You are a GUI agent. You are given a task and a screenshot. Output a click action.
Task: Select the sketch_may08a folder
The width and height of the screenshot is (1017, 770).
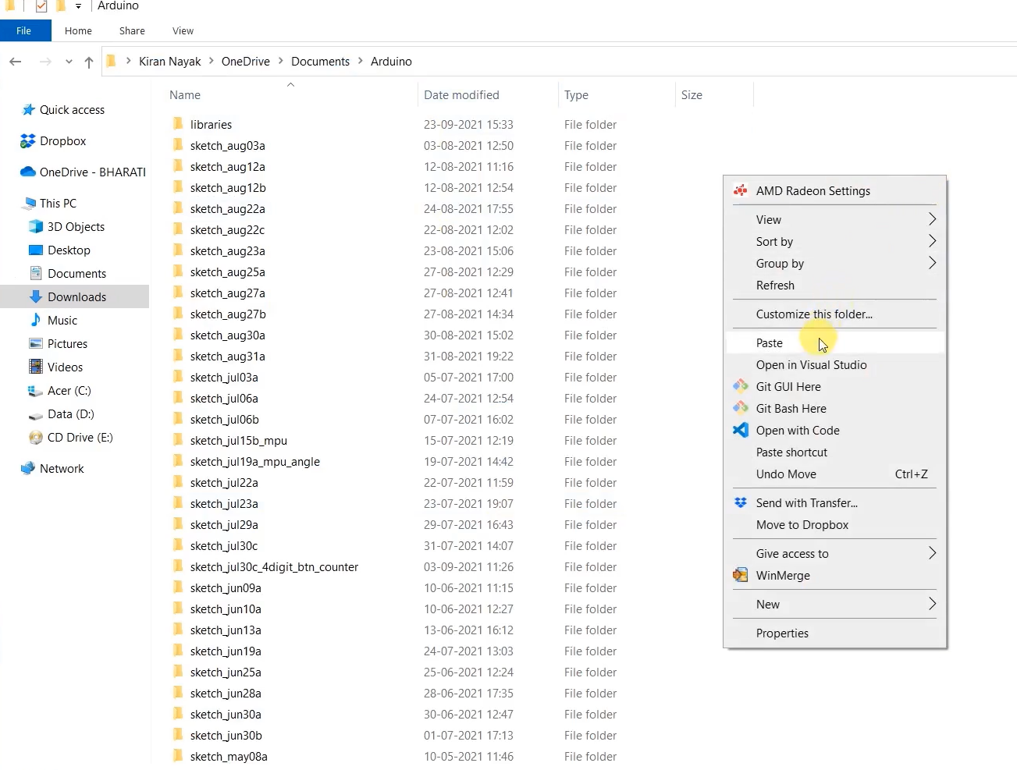click(x=229, y=756)
